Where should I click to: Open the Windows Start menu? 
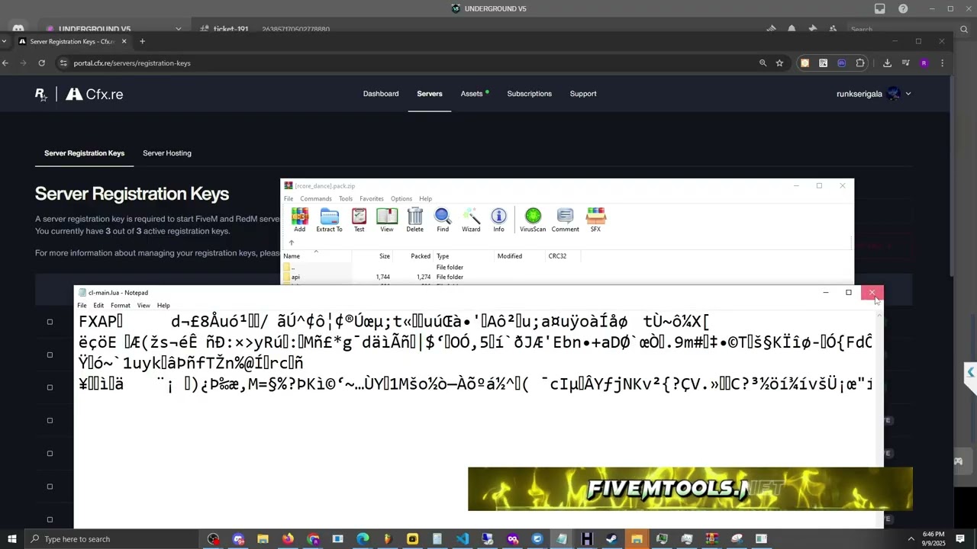pyautogui.click(x=11, y=539)
